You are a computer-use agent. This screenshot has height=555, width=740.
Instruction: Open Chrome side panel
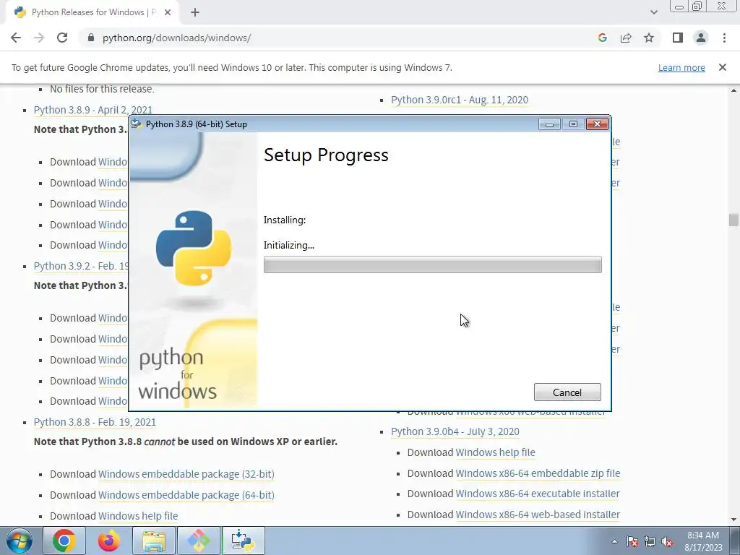click(678, 38)
